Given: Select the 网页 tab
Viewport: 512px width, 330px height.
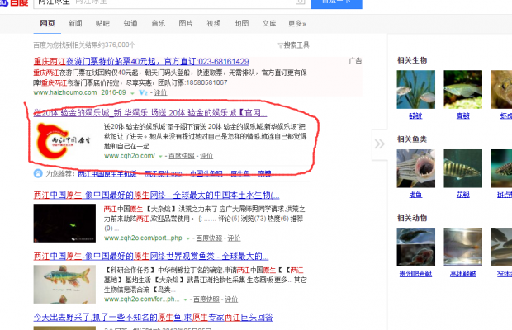Looking at the screenshot, I should [47, 23].
